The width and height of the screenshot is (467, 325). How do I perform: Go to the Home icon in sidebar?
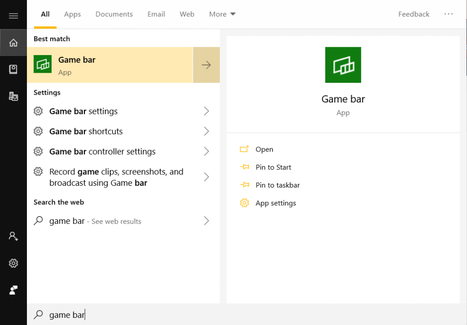pos(13,42)
